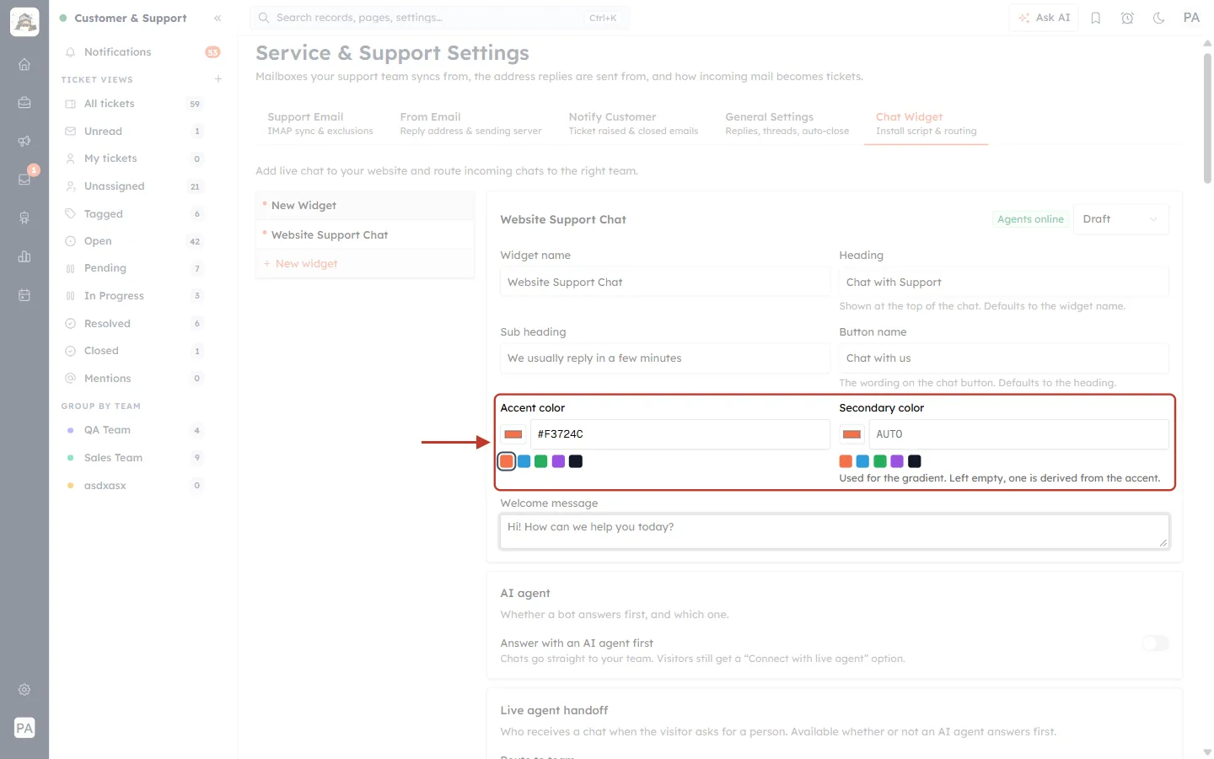Click the Welcome message text area
The image size is (1214, 759).
(835, 531)
